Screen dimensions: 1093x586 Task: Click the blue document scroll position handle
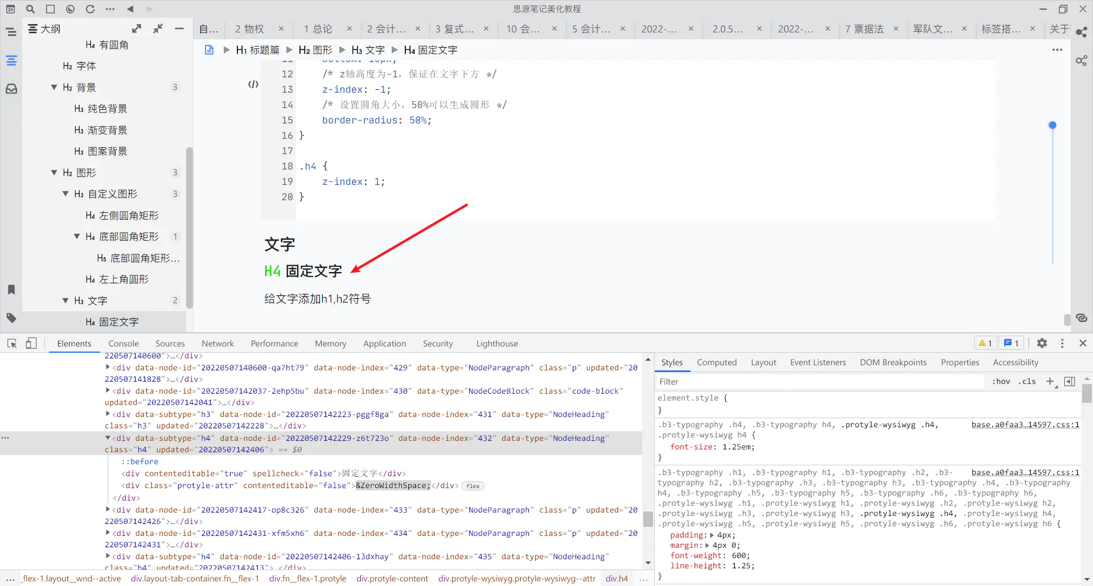[1052, 125]
